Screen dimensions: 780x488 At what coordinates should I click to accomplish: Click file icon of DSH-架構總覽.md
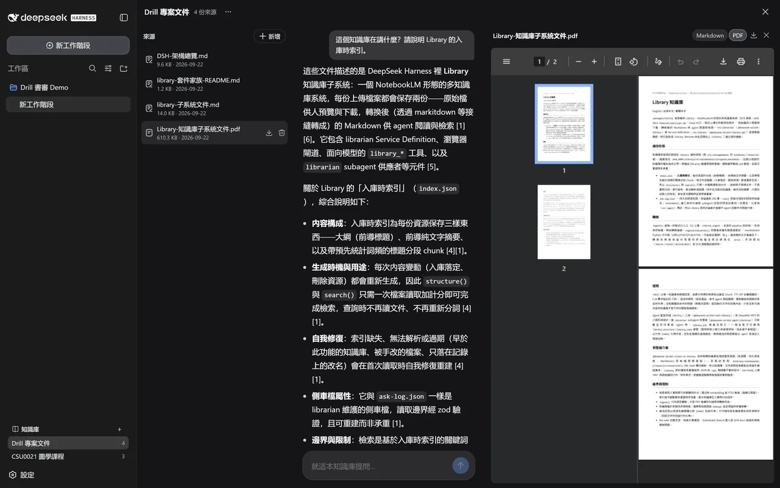point(149,59)
